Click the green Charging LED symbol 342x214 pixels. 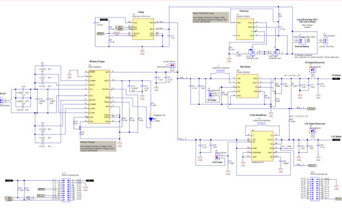pos(151,120)
